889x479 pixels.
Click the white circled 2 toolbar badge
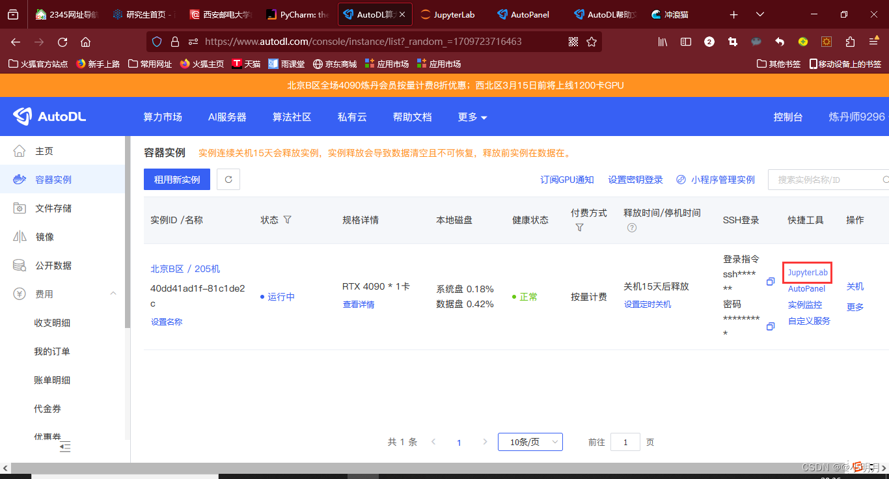[709, 42]
